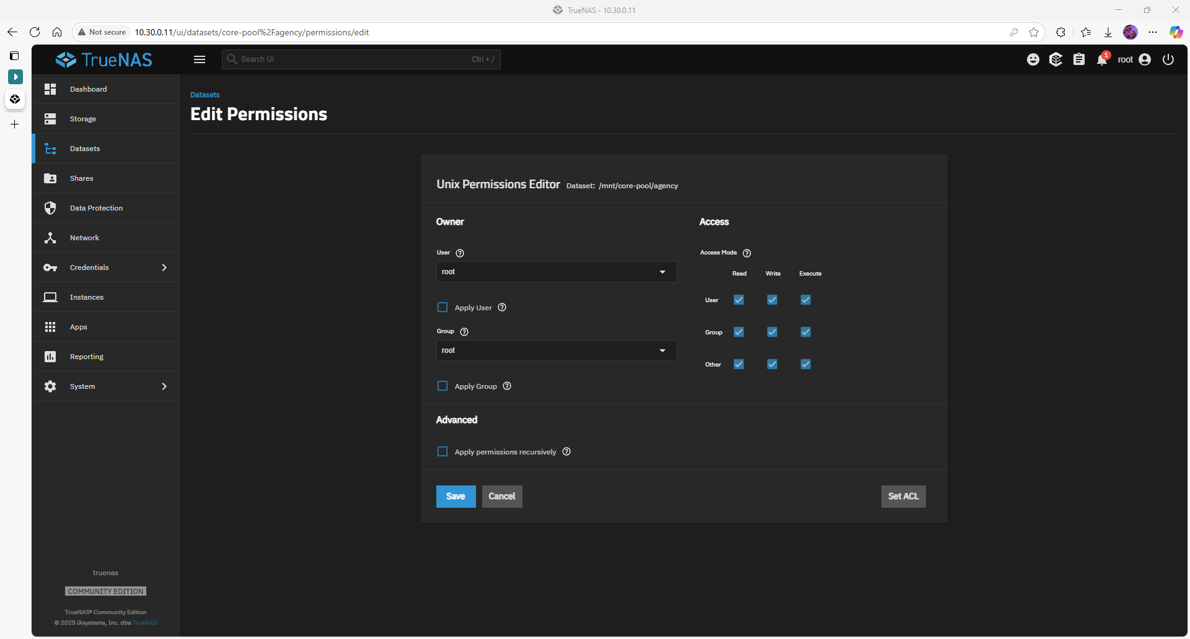Click the Reporting chart icon

pos(50,357)
